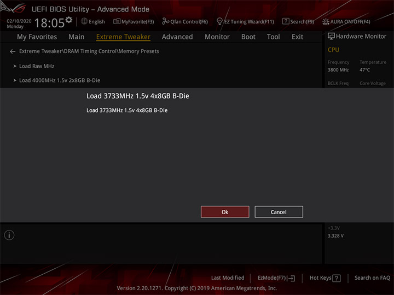Switch to EzMode(F7)
Screen dimensions: 394x295
276,278
